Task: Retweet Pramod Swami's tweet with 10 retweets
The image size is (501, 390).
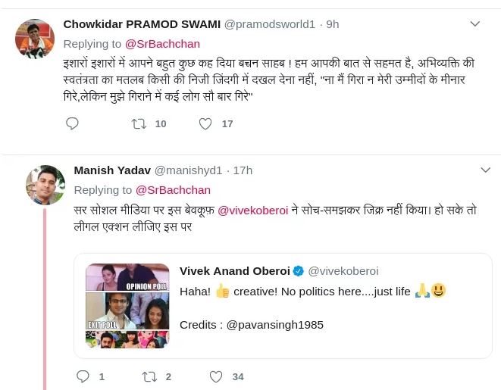Action: 139,123
